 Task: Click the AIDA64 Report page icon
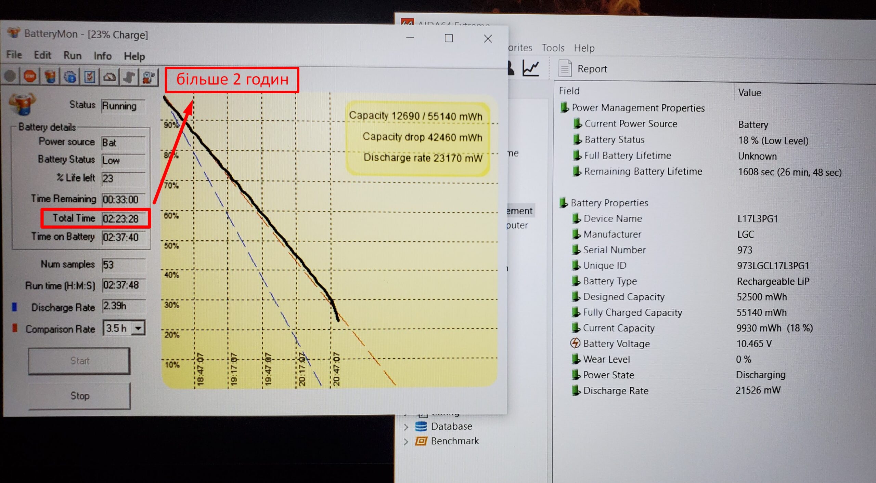pyautogui.click(x=565, y=68)
